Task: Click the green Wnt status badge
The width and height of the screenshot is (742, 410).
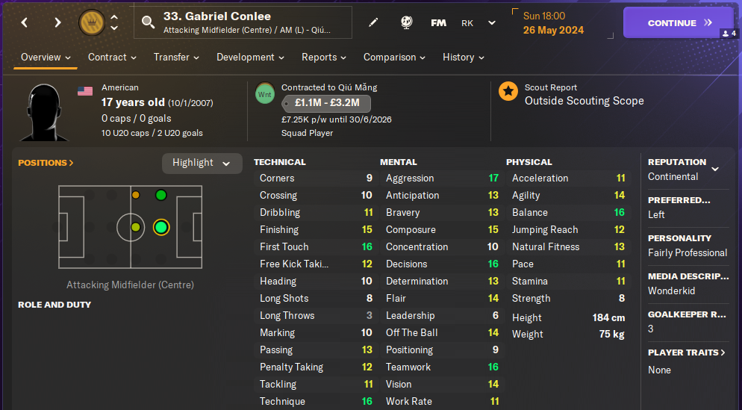Action: pos(265,95)
